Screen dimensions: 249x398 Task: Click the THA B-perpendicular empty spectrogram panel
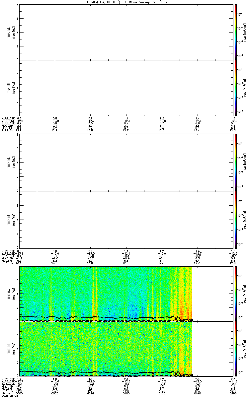pyautogui.click(x=125, y=32)
